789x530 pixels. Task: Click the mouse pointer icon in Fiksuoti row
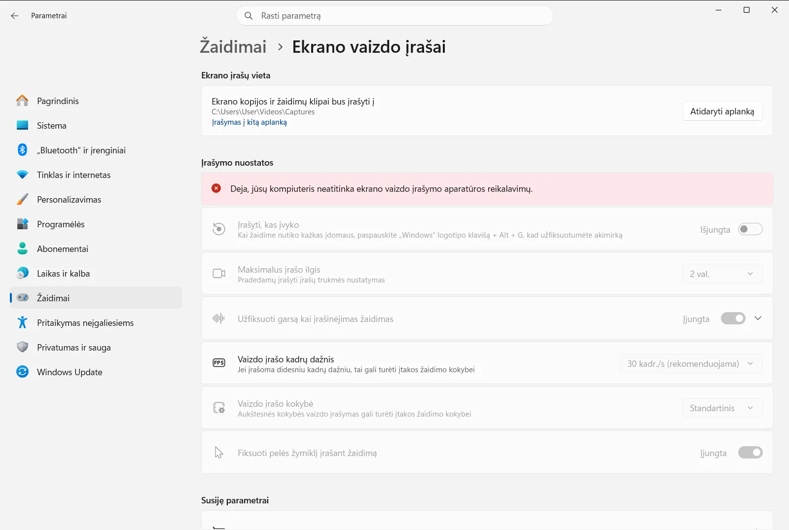point(219,453)
